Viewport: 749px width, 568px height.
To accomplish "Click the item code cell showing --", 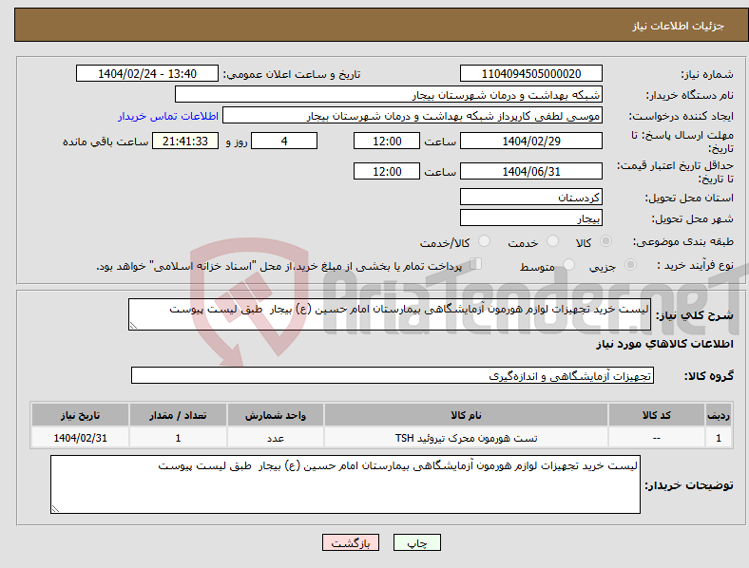I will (657, 438).
